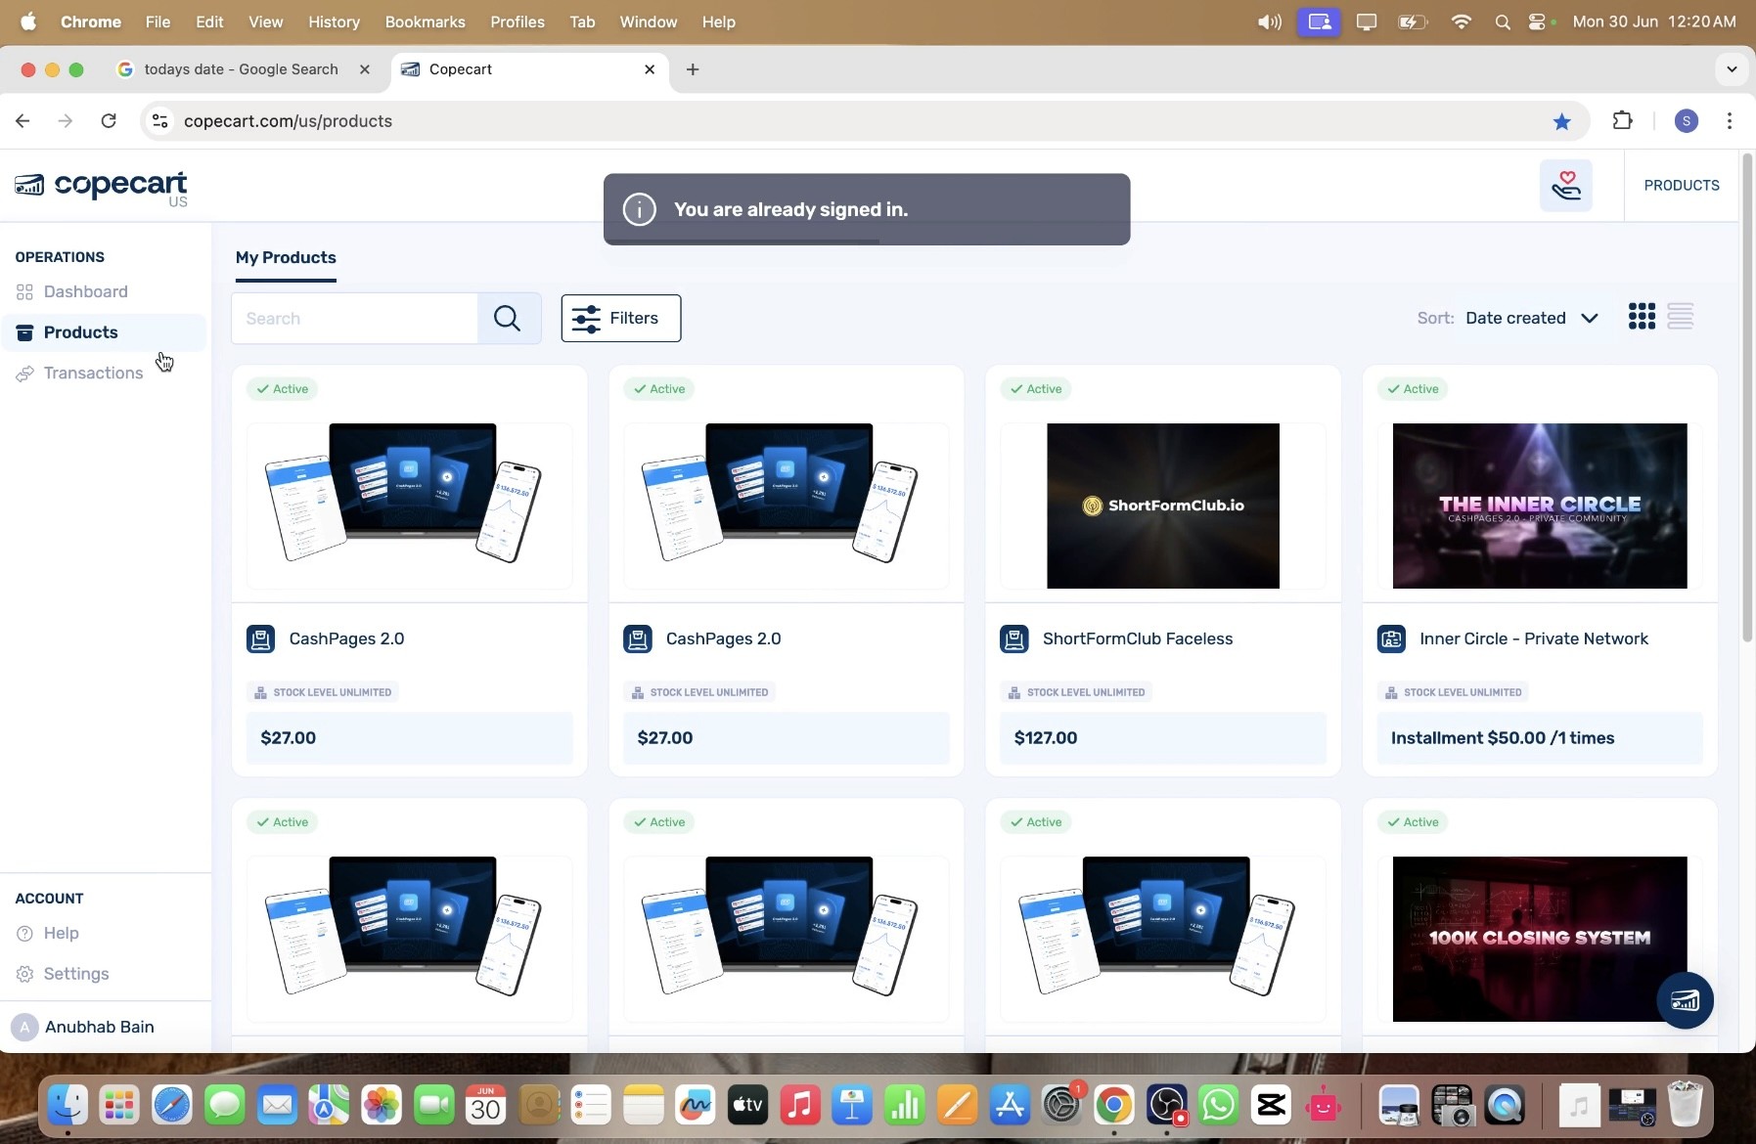Image resolution: width=1756 pixels, height=1144 pixels.
Task: Click the Anubhab Bain avatar icon
Action: 24,1028
